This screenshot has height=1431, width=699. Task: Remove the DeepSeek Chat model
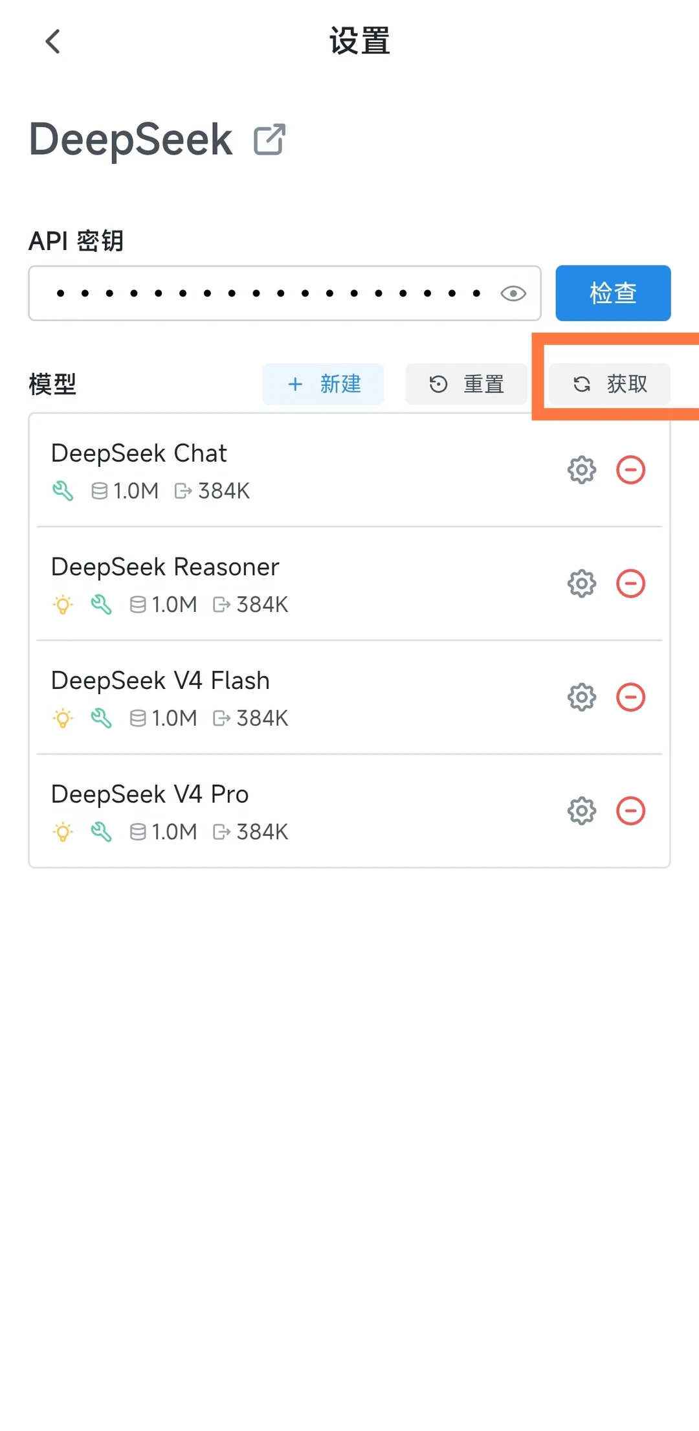pyautogui.click(x=630, y=470)
